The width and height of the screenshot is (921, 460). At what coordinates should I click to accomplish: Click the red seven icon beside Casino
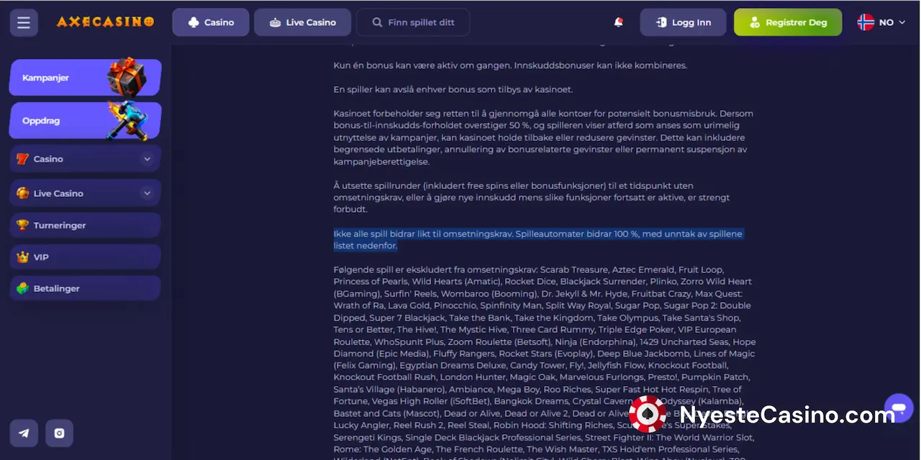[x=22, y=159]
